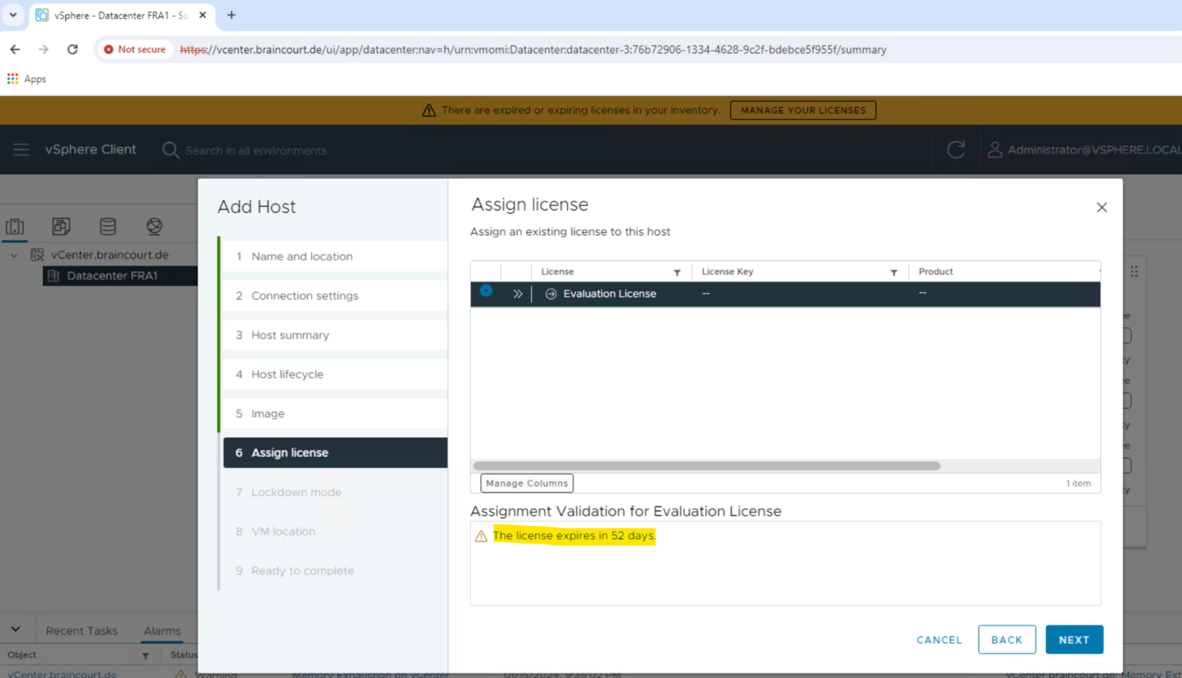The height and width of the screenshot is (678, 1182).
Task: Click MANAGE YOUR LICENSES in the warning banner
Action: 803,110
